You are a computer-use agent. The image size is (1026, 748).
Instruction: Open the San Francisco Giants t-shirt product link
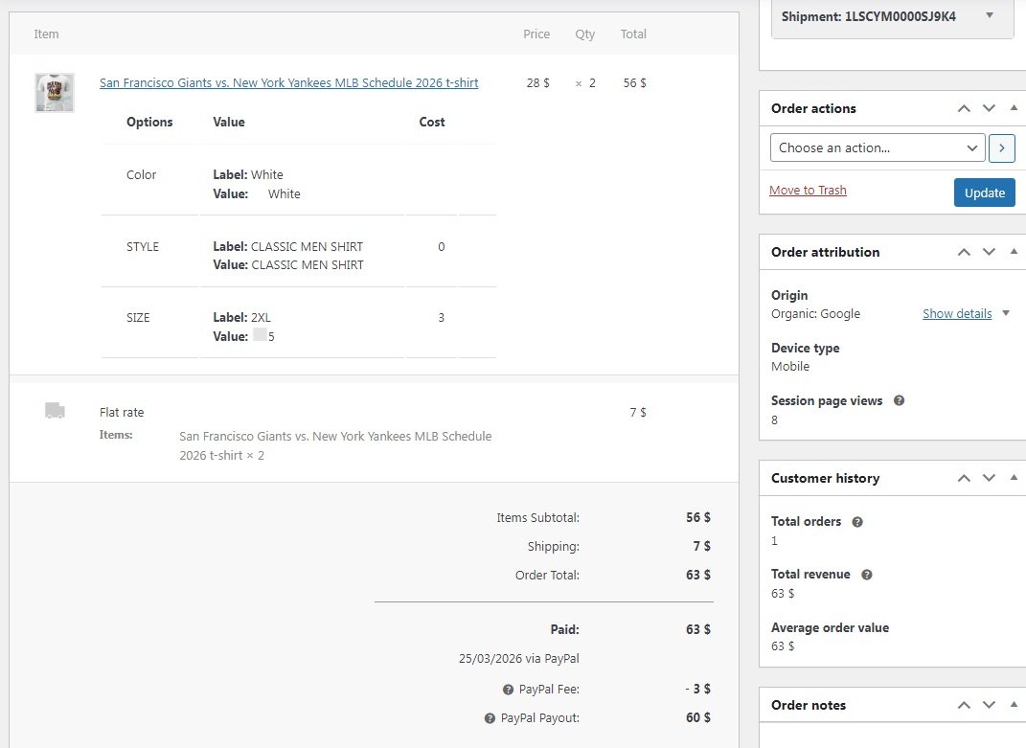(x=288, y=83)
